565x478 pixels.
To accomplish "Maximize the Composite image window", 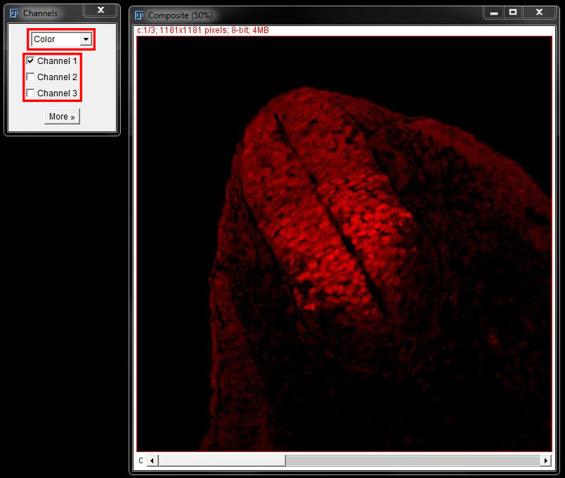I will click(514, 12).
